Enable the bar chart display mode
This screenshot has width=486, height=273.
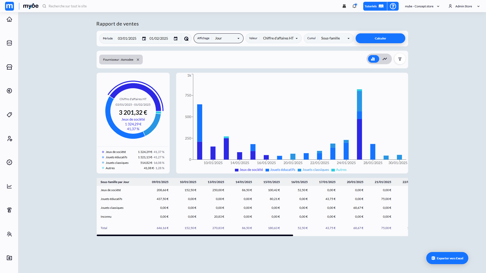tap(373, 59)
